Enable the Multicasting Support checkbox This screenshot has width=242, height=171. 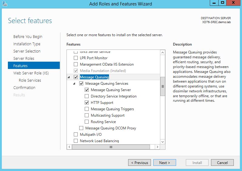point(87,115)
